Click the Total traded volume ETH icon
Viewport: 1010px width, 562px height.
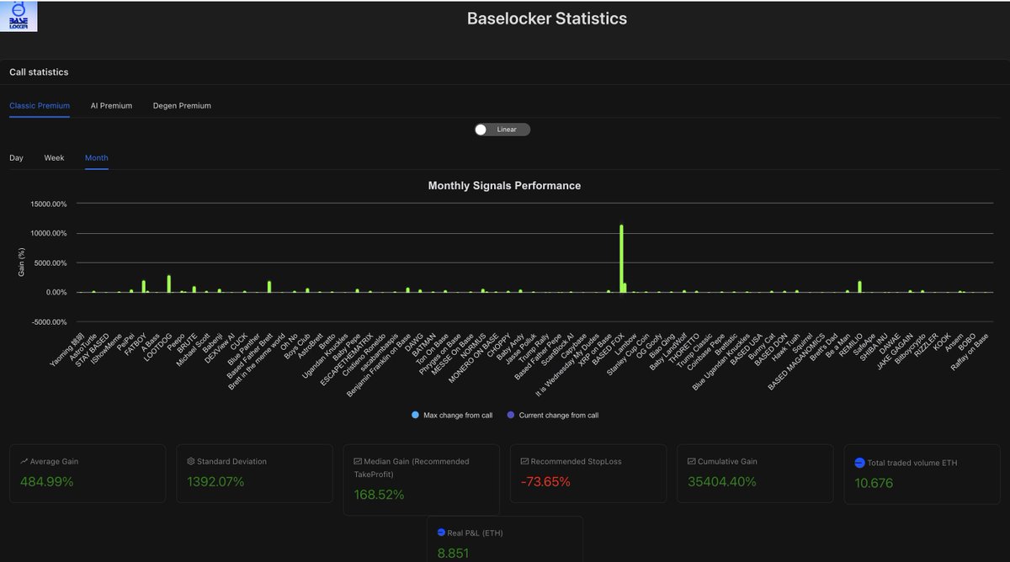pos(859,463)
